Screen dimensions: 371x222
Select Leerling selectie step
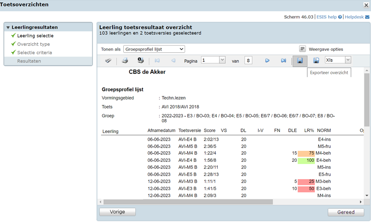[35, 36]
